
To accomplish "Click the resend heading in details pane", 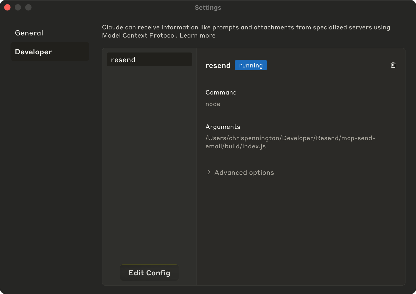I will (x=218, y=65).
